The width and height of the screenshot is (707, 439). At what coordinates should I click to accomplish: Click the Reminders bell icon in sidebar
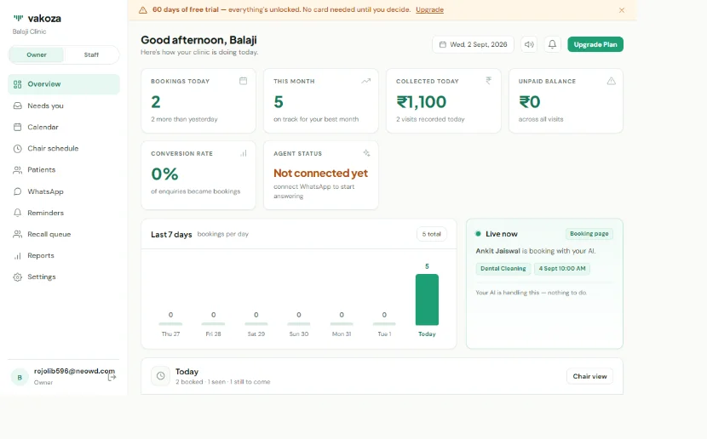click(18, 213)
